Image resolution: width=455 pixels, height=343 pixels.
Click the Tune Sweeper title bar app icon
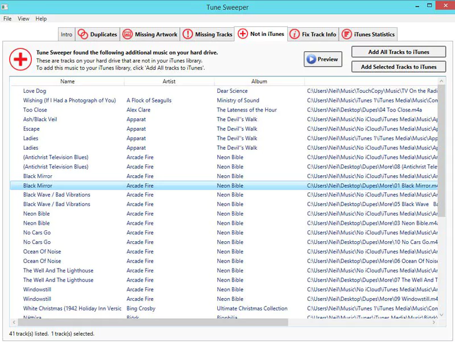pos(5,7)
